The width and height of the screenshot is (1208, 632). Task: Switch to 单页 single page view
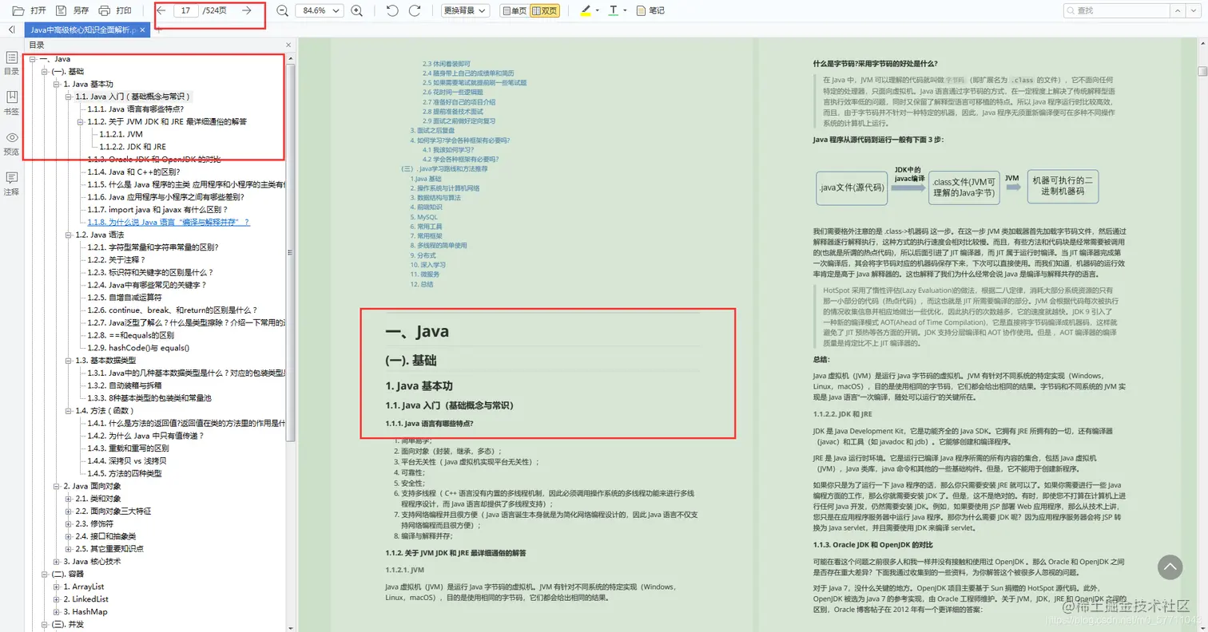515,10
